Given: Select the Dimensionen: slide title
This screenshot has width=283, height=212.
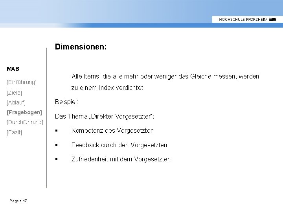Looking at the screenshot, I should point(81,47).
